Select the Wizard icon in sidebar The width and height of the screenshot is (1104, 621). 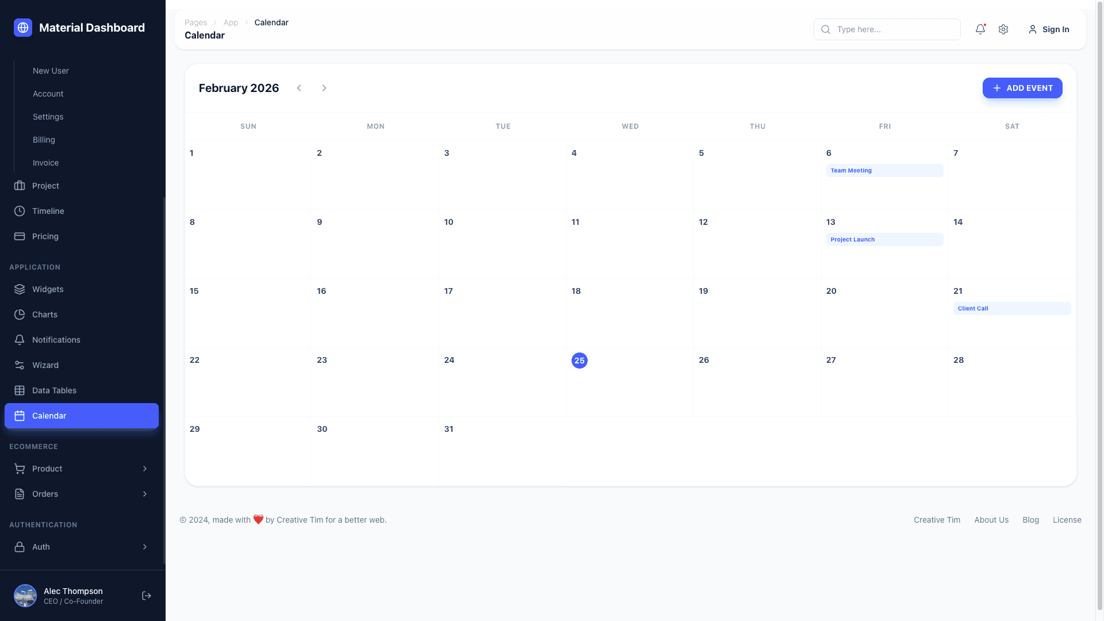20,365
